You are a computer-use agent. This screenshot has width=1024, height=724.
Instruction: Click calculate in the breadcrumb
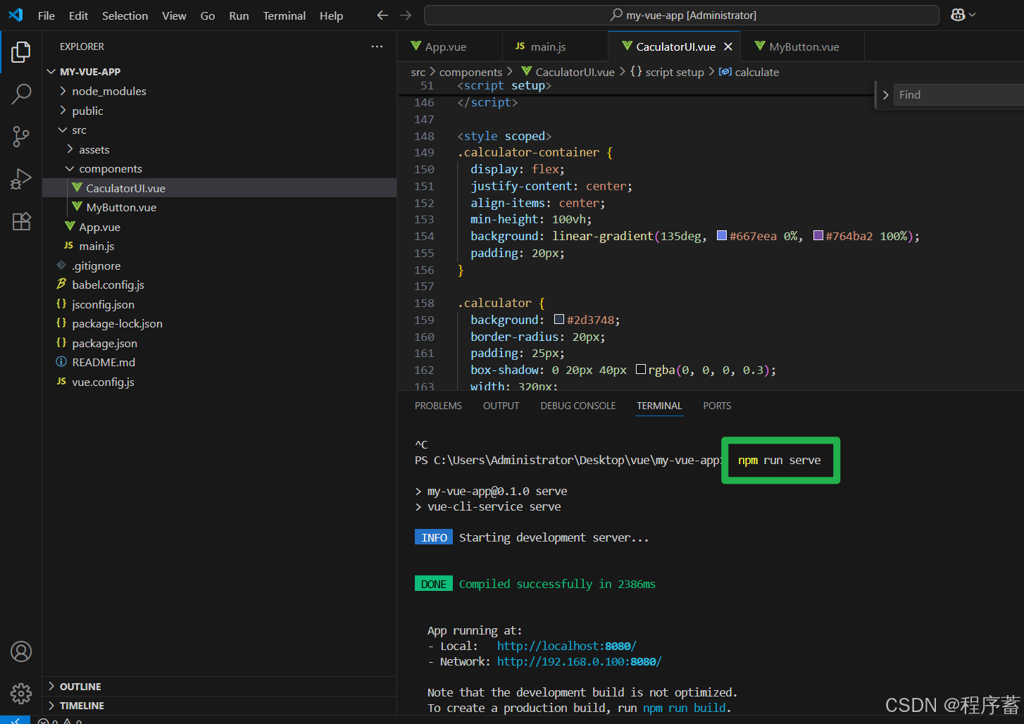coord(756,72)
